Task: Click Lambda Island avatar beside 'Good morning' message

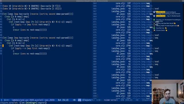Action: pos(154,12)
